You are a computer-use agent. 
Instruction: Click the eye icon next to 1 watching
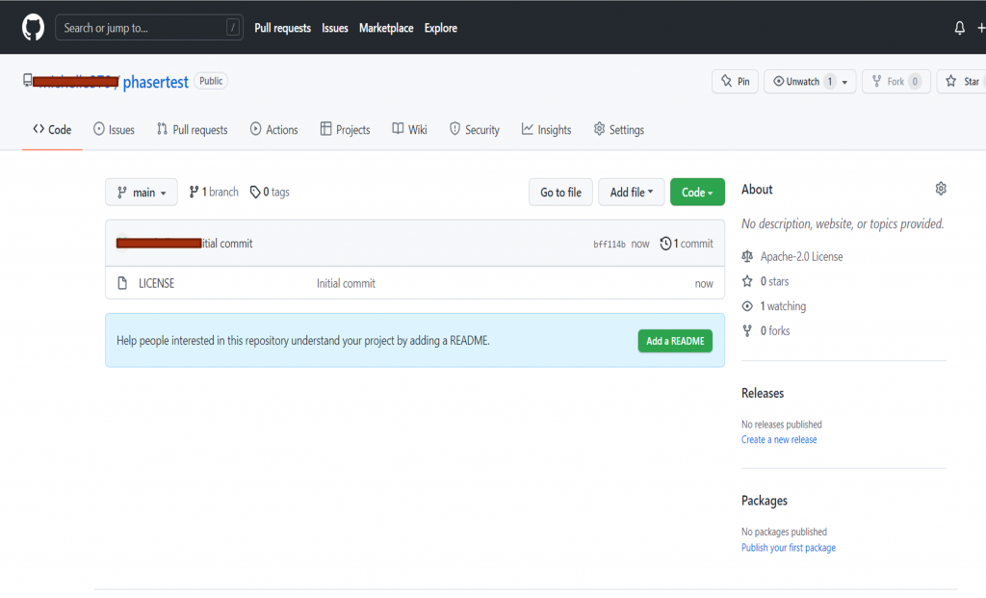747,306
